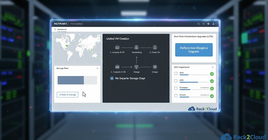Viewport: 268px width, 140px height.
Task: Click the Nutanix logo
Action: pyautogui.click(x=61, y=24)
